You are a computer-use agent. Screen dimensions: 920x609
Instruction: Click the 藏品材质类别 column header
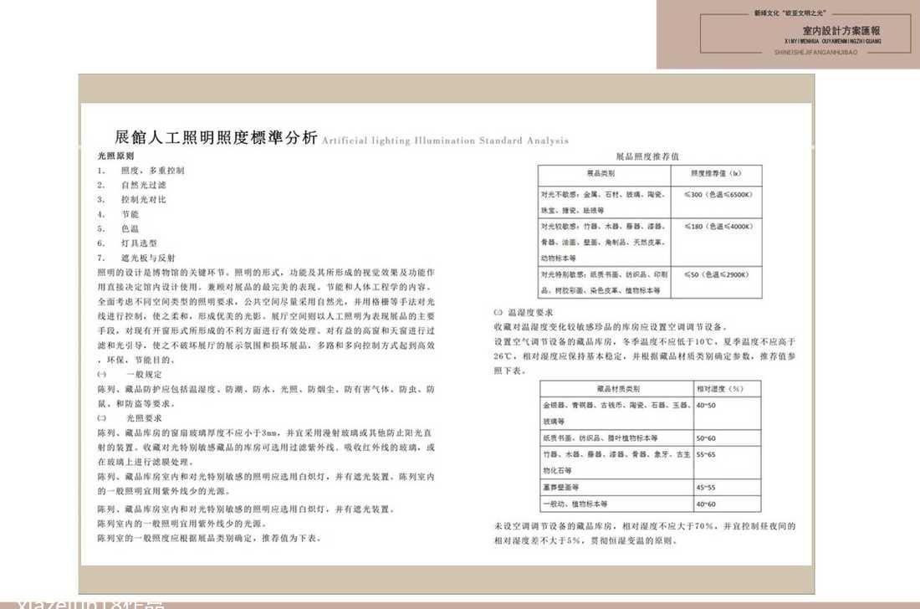[617, 389]
